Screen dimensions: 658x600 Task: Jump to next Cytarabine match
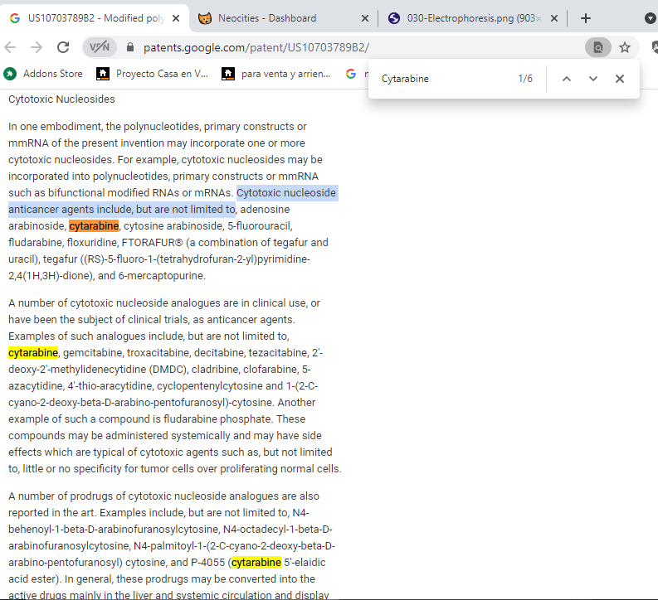[x=593, y=79]
